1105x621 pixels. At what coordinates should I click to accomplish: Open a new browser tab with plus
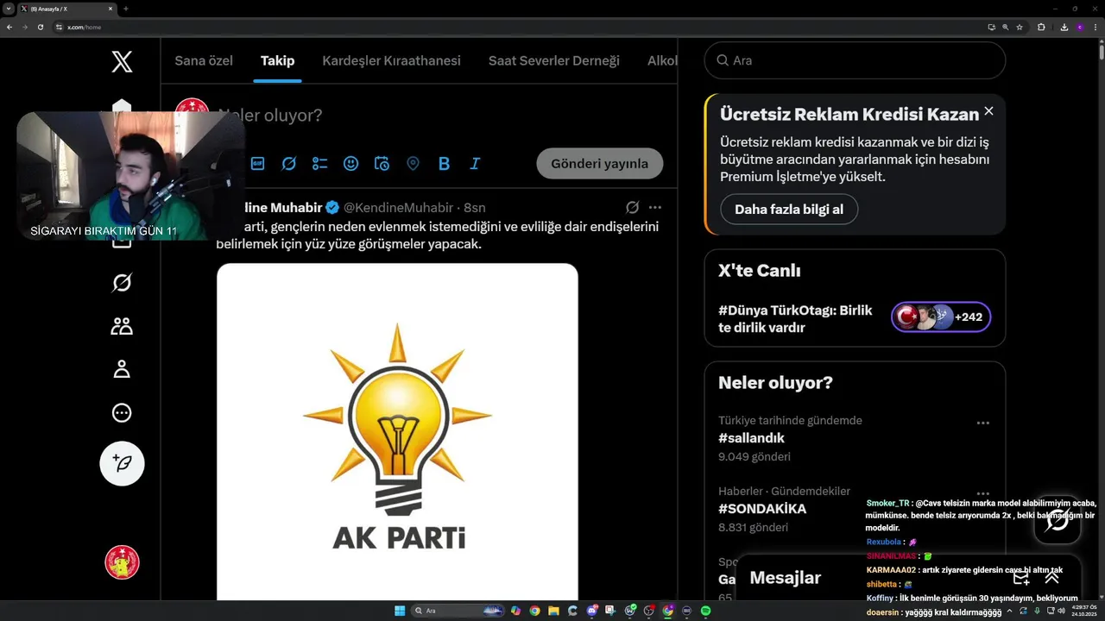tap(126, 9)
